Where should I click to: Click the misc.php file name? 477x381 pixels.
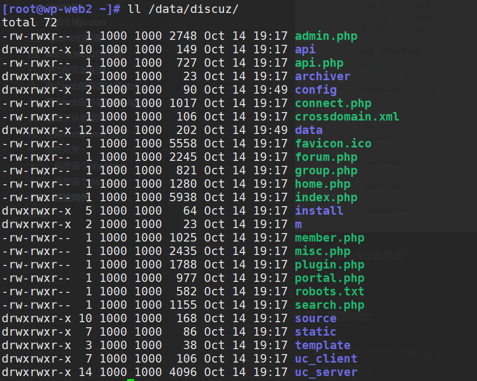tap(322, 252)
